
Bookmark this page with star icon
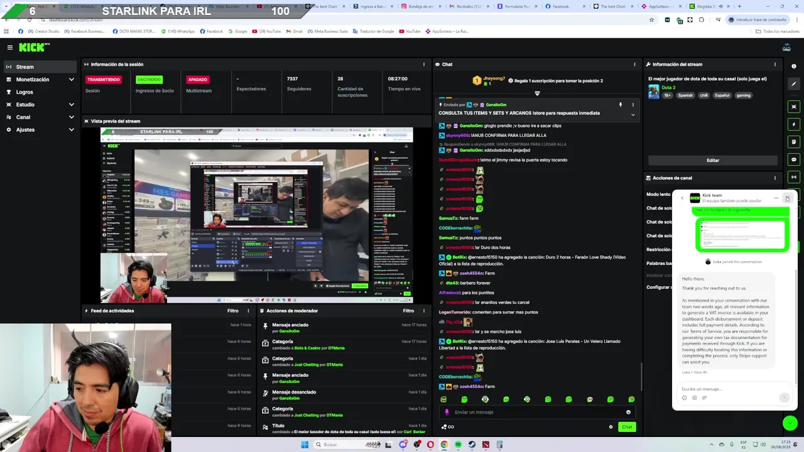click(651, 20)
